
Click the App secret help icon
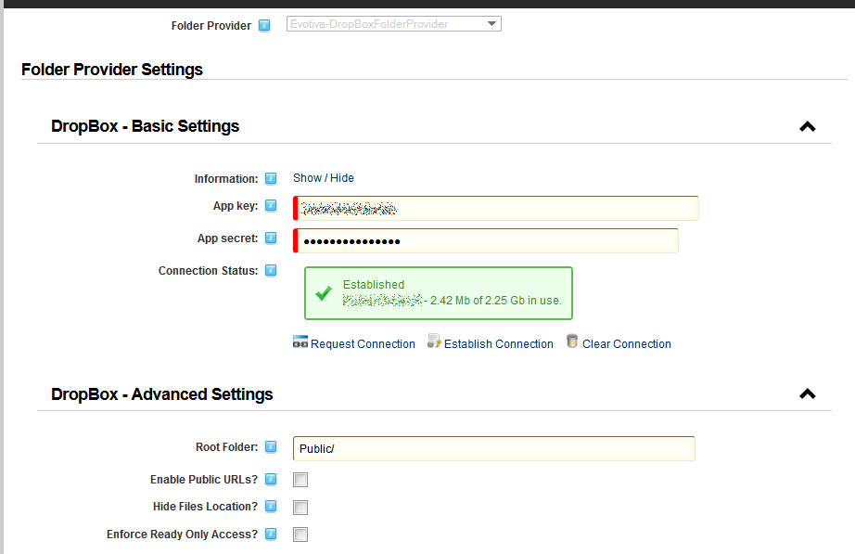coord(271,238)
